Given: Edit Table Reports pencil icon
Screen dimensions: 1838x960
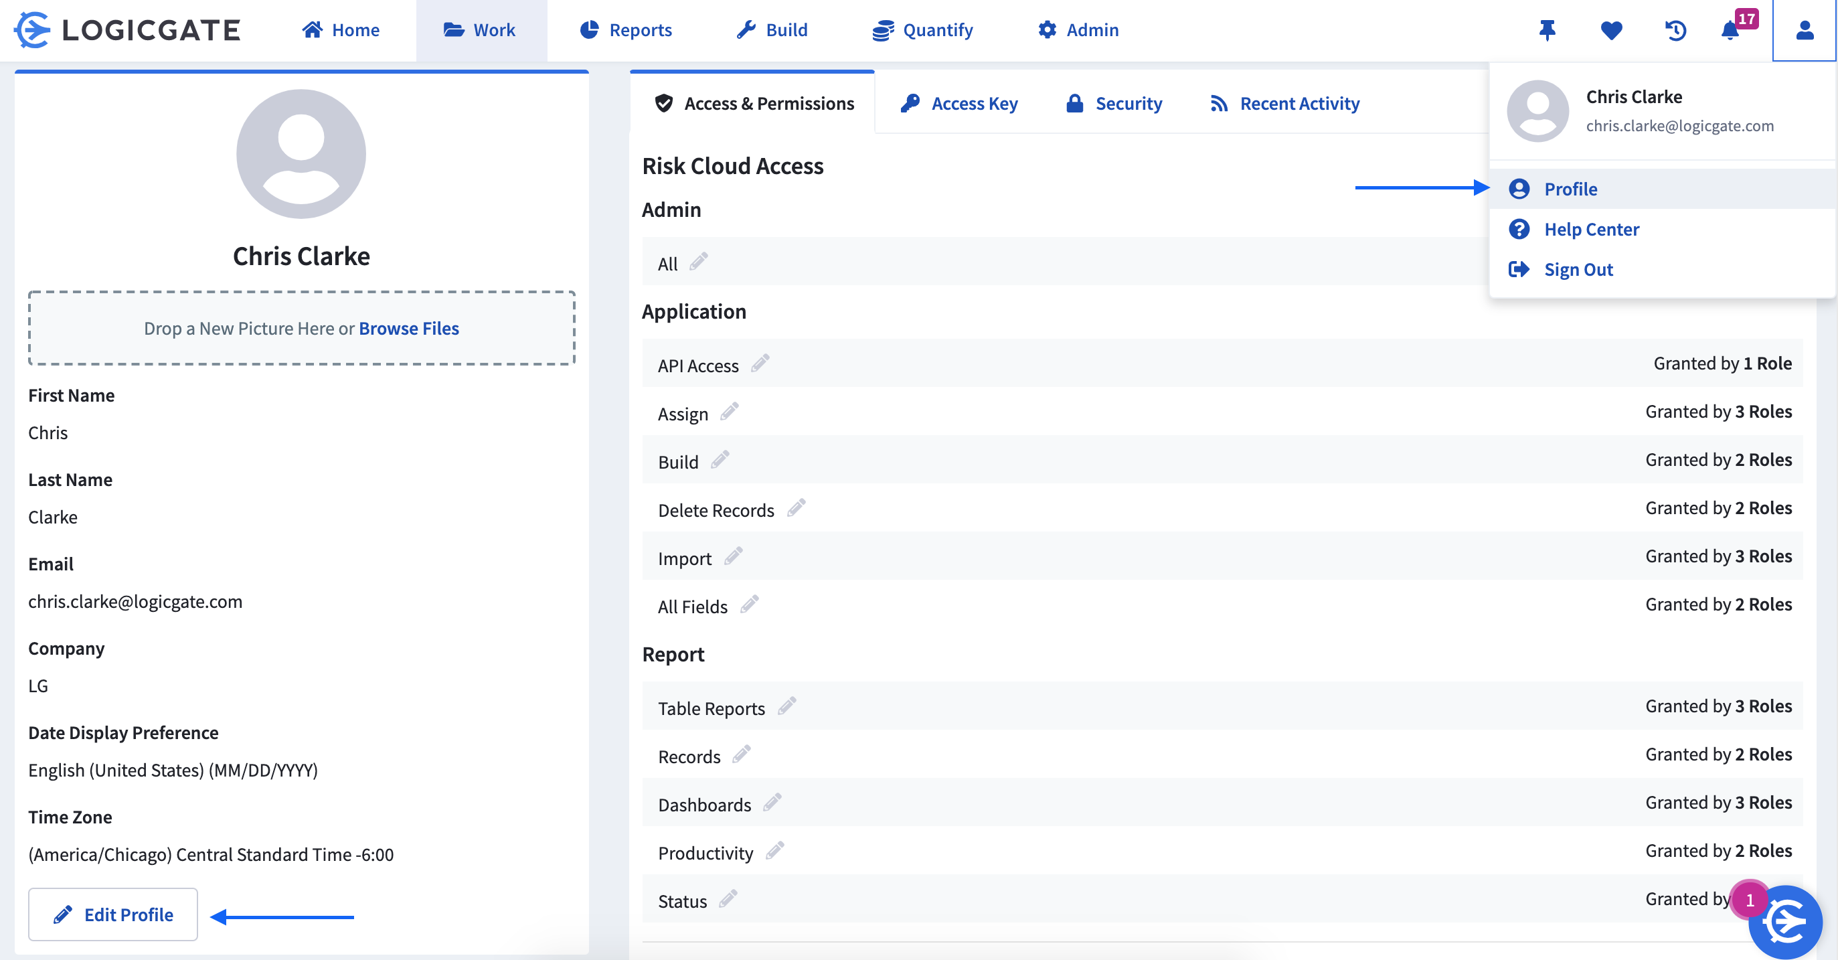Looking at the screenshot, I should pyautogui.click(x=787, y=706).
